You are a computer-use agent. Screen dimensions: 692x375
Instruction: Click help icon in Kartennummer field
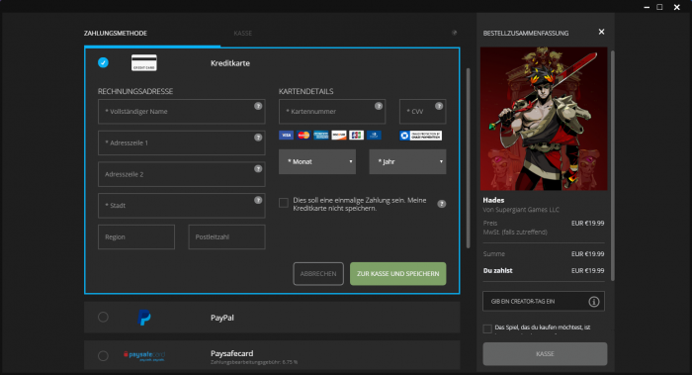point(379,106)
